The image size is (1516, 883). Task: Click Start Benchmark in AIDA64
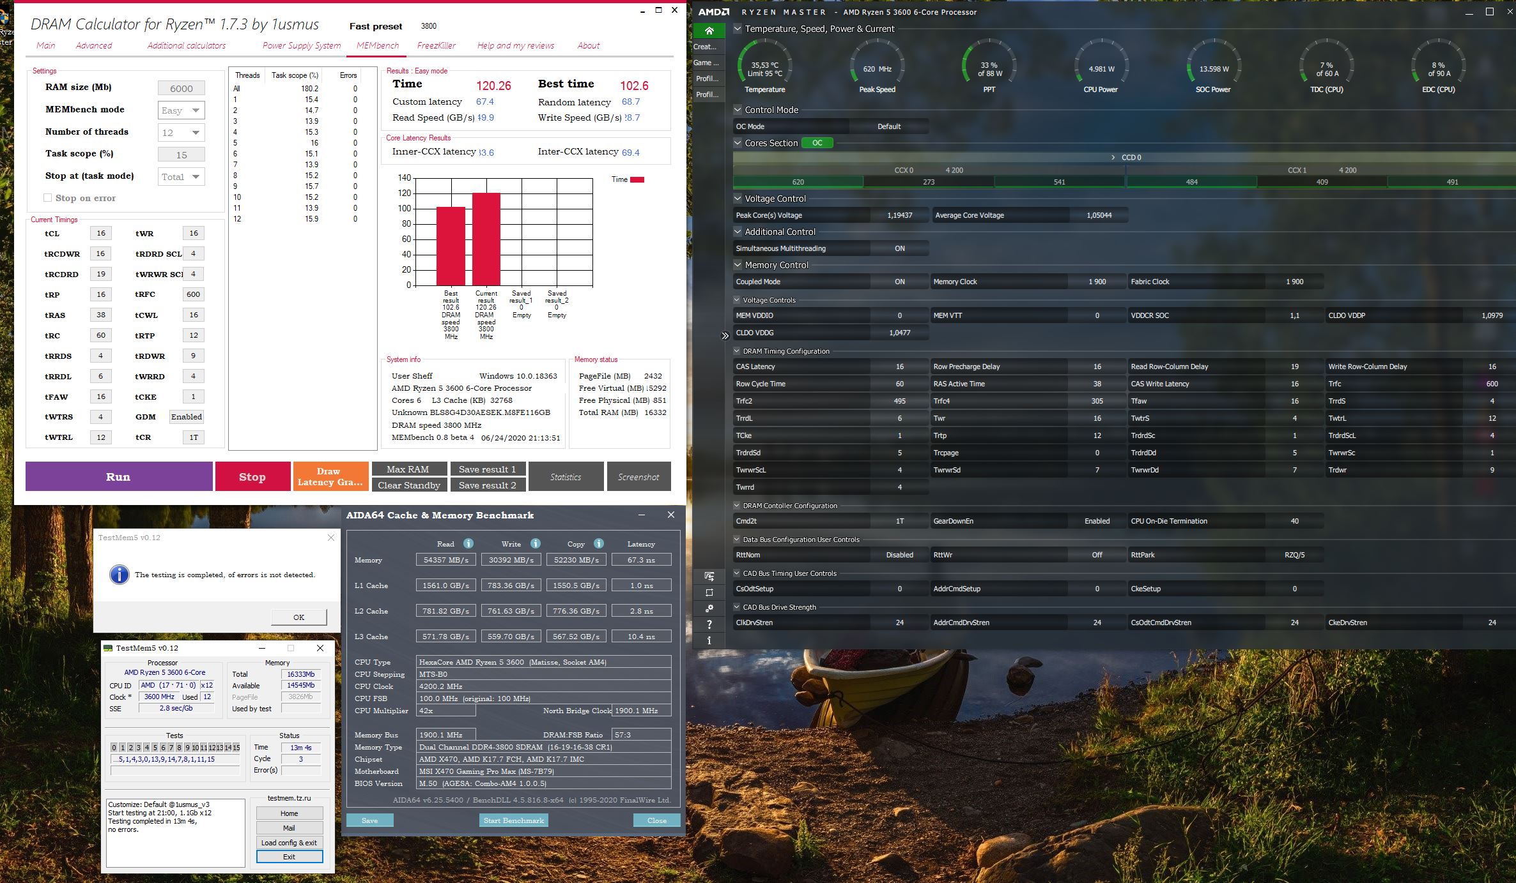pyautogui.click(x=513, y=820)
